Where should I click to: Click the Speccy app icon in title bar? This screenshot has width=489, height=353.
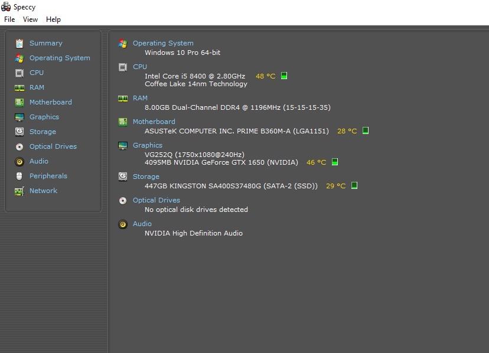click(x=6, y=6)
